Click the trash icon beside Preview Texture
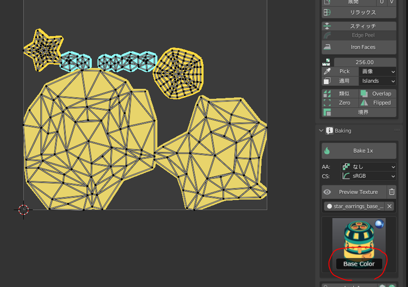Viewport: 408px width, 287px height. click(x=391, y=192)
